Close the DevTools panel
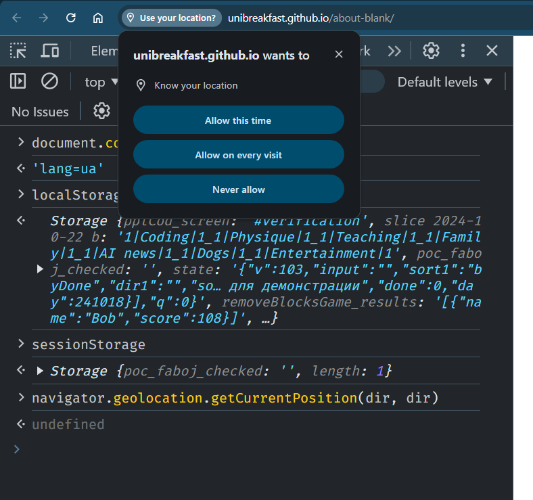 (x=492, y=51)
